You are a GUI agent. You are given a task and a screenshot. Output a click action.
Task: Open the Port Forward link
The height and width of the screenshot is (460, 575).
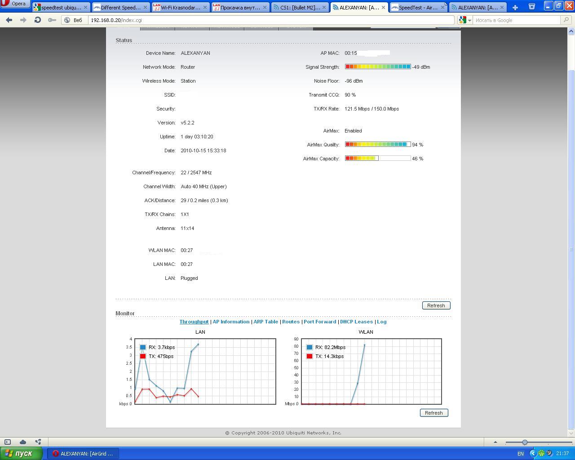pyautogui.click(x=320, y=322)
